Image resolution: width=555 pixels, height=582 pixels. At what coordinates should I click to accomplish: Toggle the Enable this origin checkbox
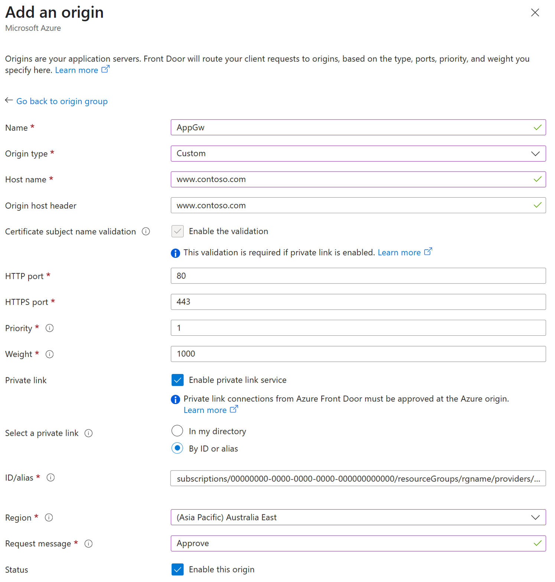[177, 569]
